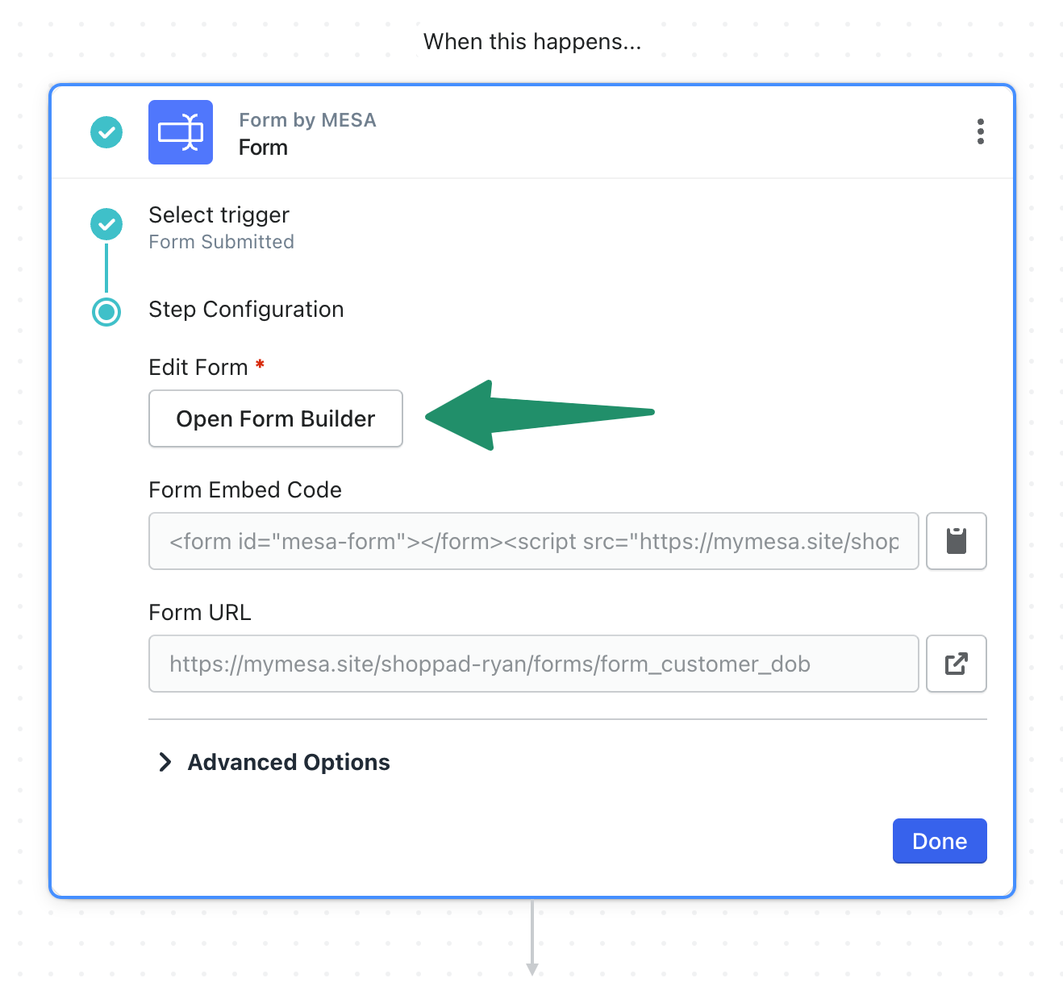Click the 'When this happens...' heading

(x=532, y=41)
